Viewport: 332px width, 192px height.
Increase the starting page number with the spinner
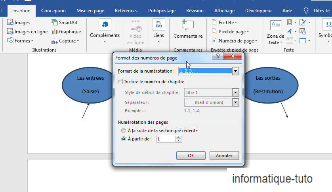tap(179, 137)
